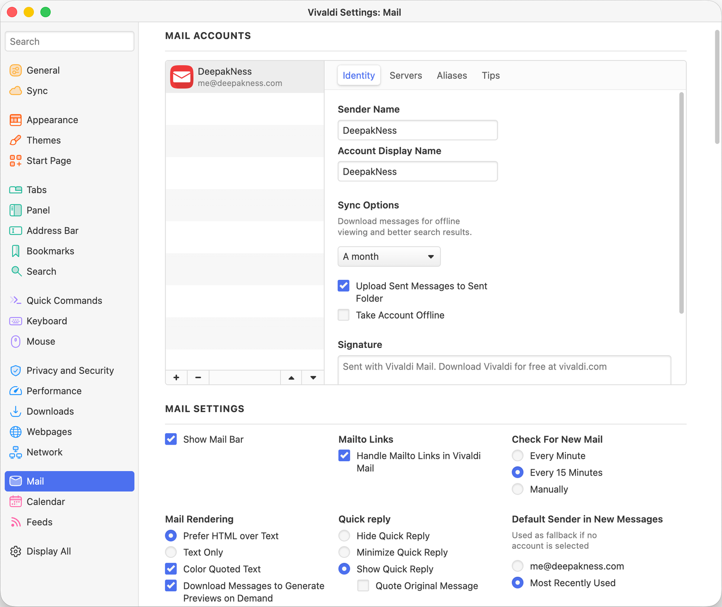Viewport: 722px width, 607px height.
Task: Uncheck Upload Sent Messages to Sent Folder
Action: pyautogui.click(x=343, y=286)
